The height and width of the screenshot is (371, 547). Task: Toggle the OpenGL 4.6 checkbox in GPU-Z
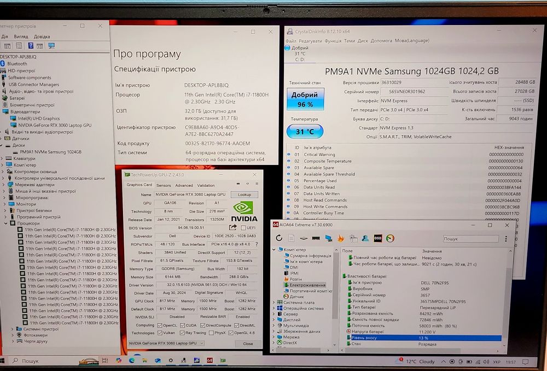tap(231, 333)
